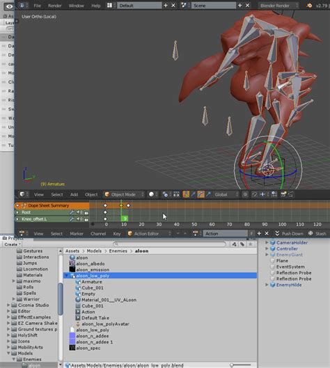The height and width of the screenshot is (368, 330).
Task: Click the Push Down button
Action: (289, 234)
